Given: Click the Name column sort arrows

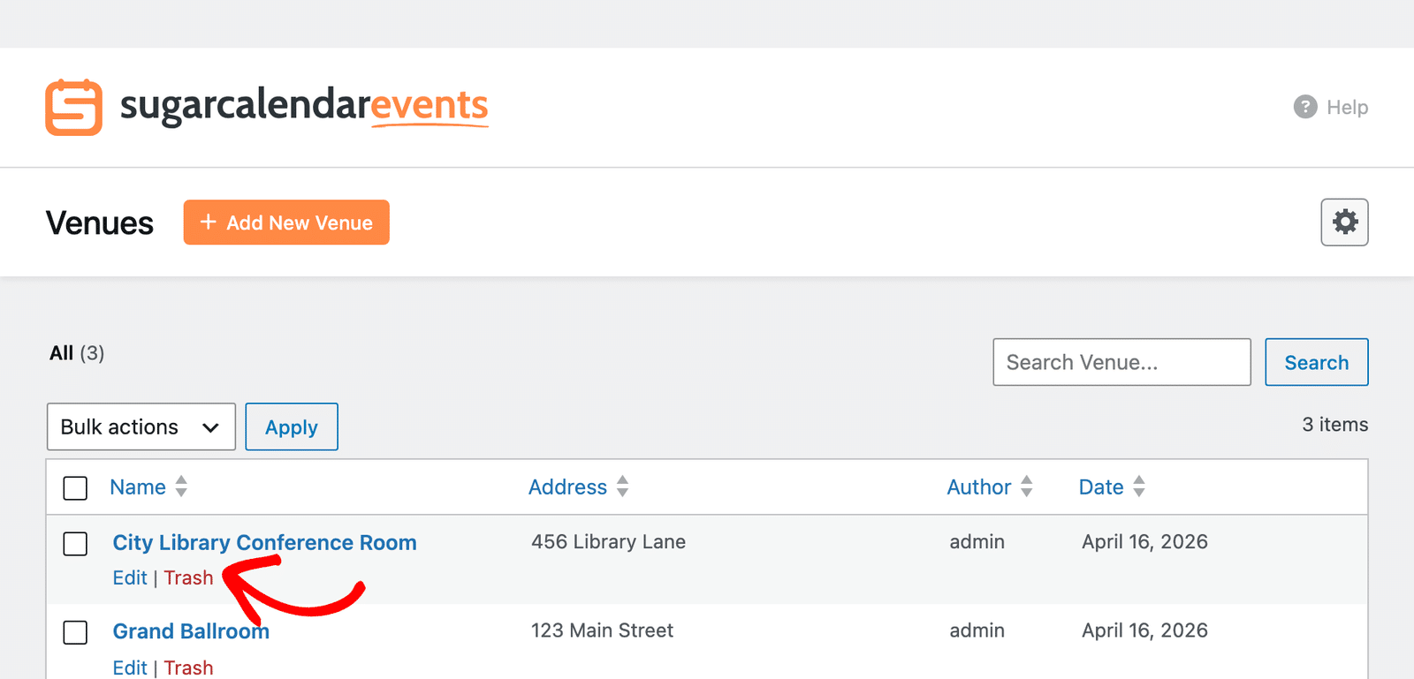Looking at the screenshot, I should point(181,487).
